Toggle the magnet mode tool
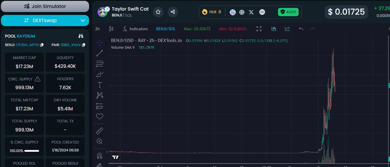The image size is (390, 167). 100,156
